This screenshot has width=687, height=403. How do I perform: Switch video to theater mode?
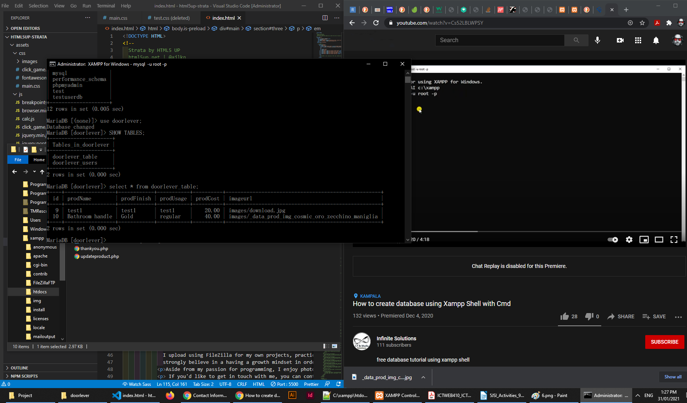pyautogui.click(x=659, y=240)
